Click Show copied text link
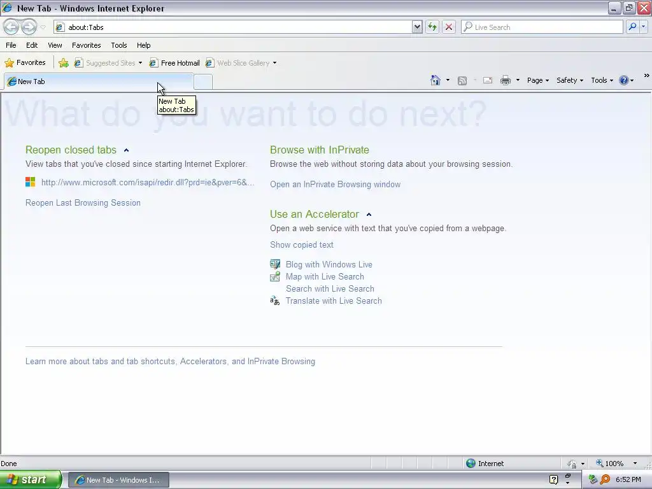 301,245
